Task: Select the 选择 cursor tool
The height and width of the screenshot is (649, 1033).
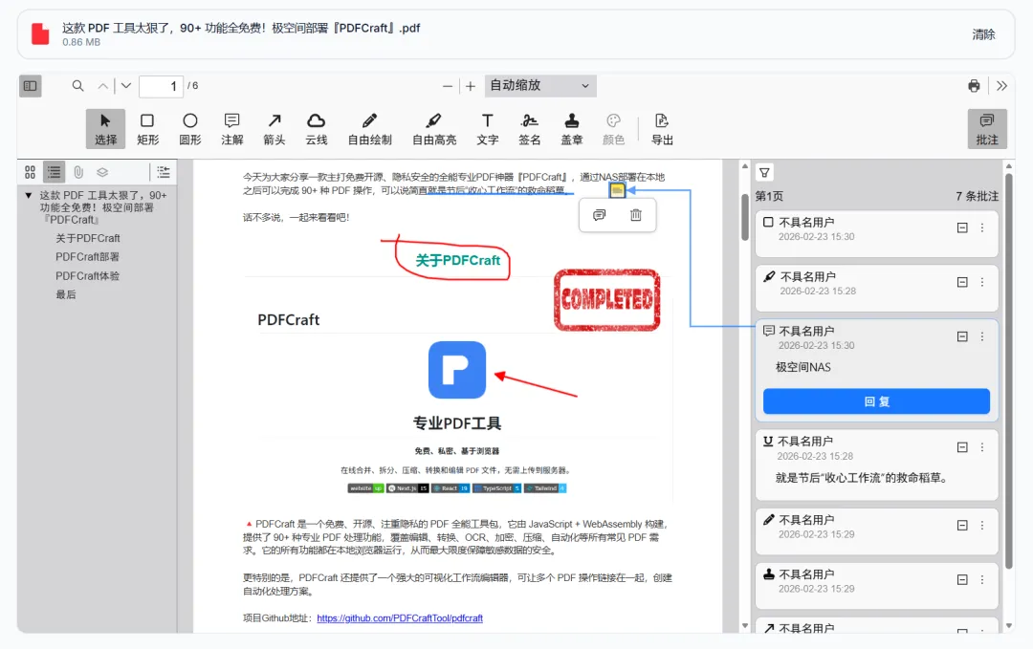Action: tap(105, 129)
